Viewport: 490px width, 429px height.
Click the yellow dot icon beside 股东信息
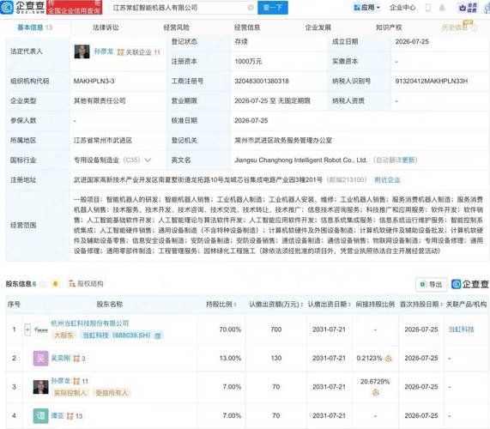pos(55,284)
